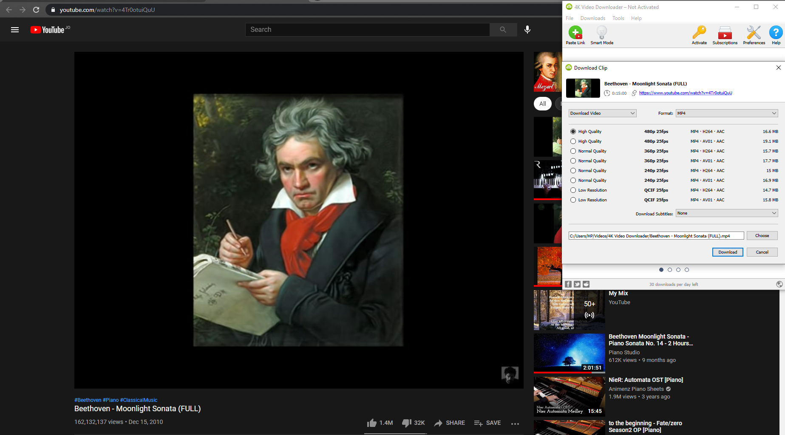The image size is (785, 435).
Task: Select the All filter chip
Action: click(543, 104)
